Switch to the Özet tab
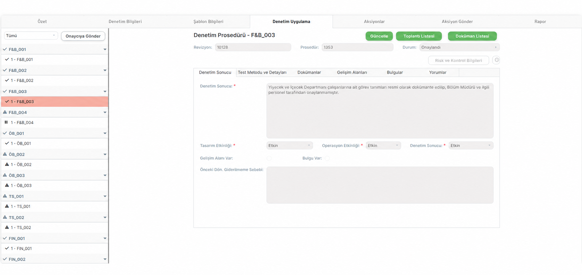This screenshot has width=582, height=275. click(x=42, y=21)
